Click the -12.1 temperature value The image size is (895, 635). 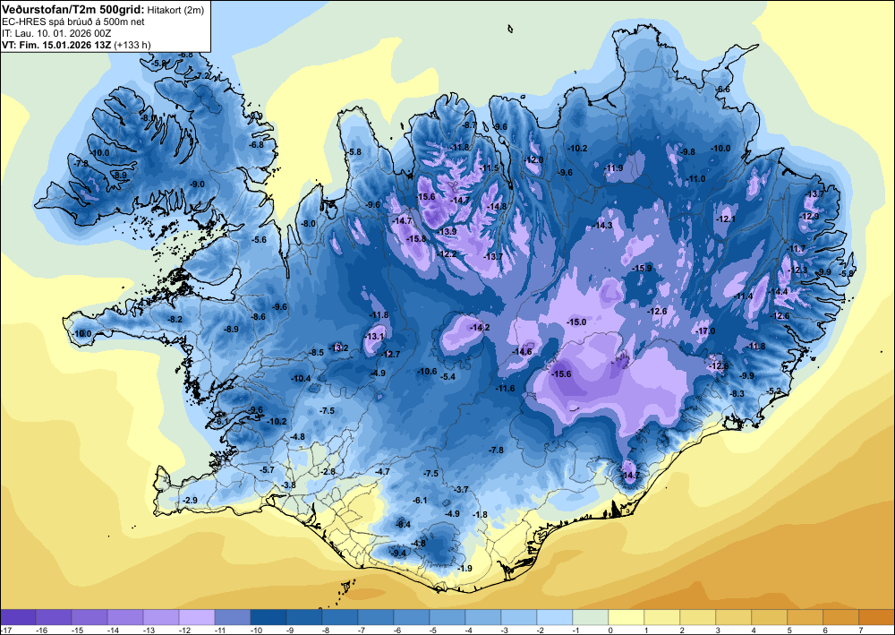(727, 219)
